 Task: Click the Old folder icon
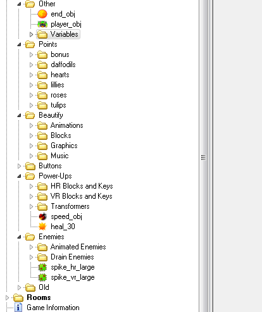point(30,287)
